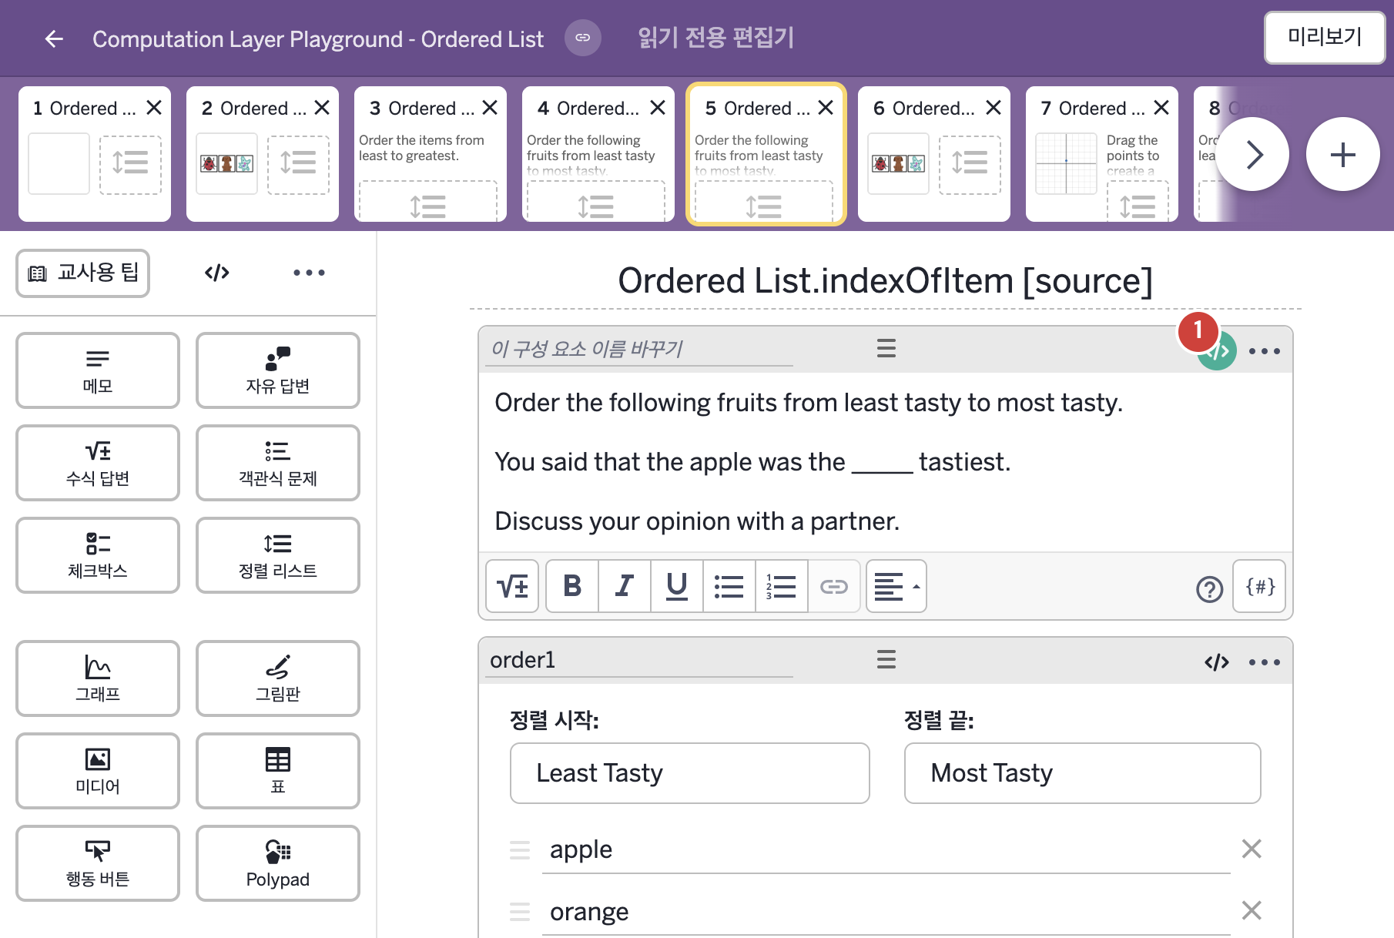Image resolution: width=1394 pixels, height=938 pixels.
Task: Toggle numbered list formatting
Action: tap(782, 586)
